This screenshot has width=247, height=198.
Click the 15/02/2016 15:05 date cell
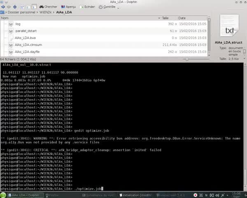(193, 24)
